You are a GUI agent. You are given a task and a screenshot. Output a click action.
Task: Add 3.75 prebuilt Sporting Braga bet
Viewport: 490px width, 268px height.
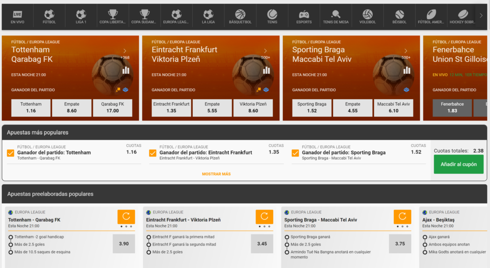click(x=400, y=244)
